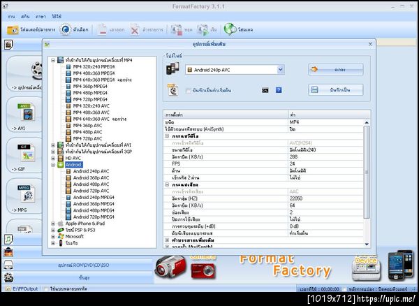
Task: Click the Nokia phone tree icon
Action: pyautogui.click(x=61, y=243)
